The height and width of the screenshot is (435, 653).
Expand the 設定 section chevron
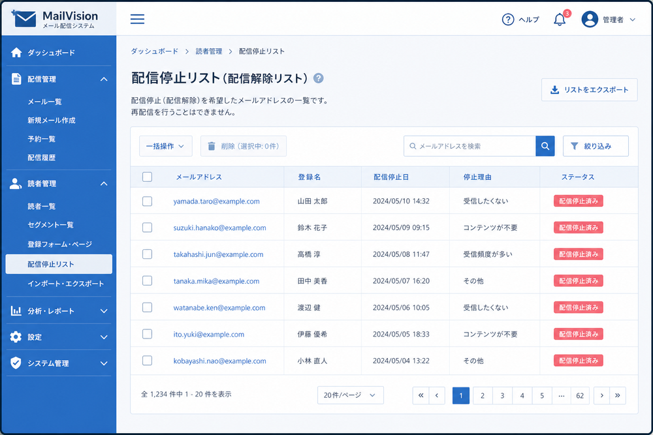[104, 337]
